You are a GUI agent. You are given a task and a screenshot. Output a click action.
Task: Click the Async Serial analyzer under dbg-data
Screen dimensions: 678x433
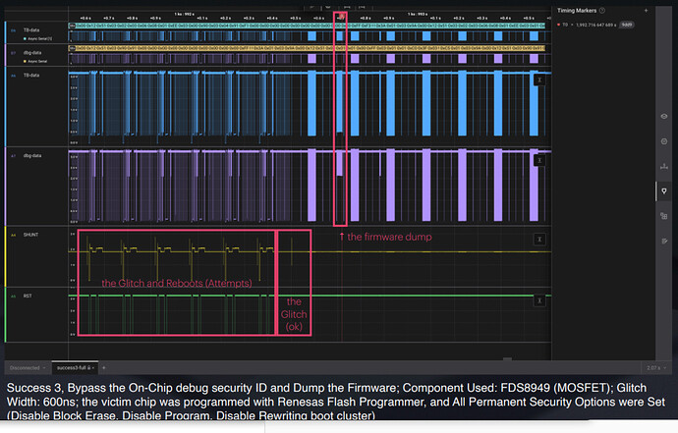[x=35, y=61]
